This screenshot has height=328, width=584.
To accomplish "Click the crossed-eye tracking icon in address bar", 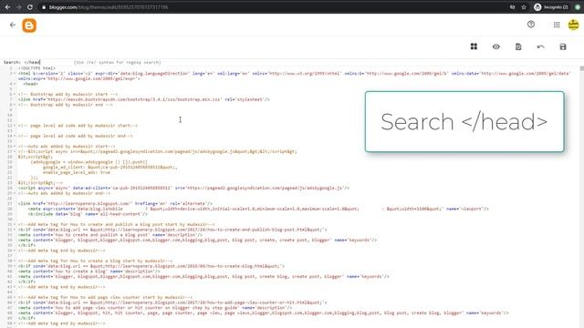I will pyautogui.click(x=513, y=7).
